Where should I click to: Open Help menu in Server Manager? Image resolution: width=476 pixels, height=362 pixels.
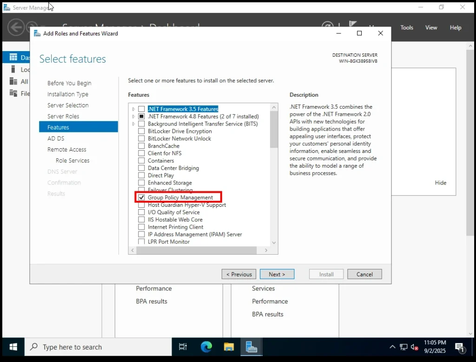coord(456,27)
